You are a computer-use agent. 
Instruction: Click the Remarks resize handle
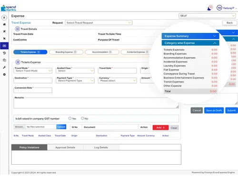178,107
